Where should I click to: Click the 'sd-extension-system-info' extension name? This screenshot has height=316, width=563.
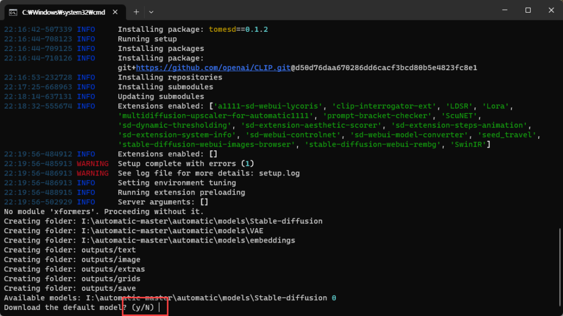click(x=176, y=135)
